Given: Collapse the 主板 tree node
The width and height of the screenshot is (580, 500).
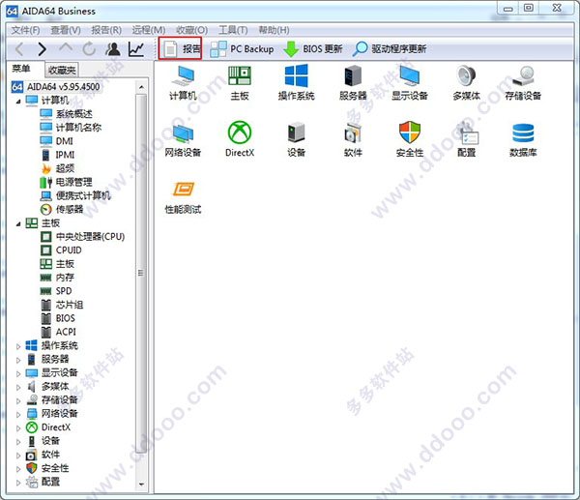Looking at the screenshot, I should pos(18,224).
